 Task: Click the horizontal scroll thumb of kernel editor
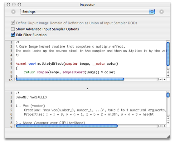(70, 79)
